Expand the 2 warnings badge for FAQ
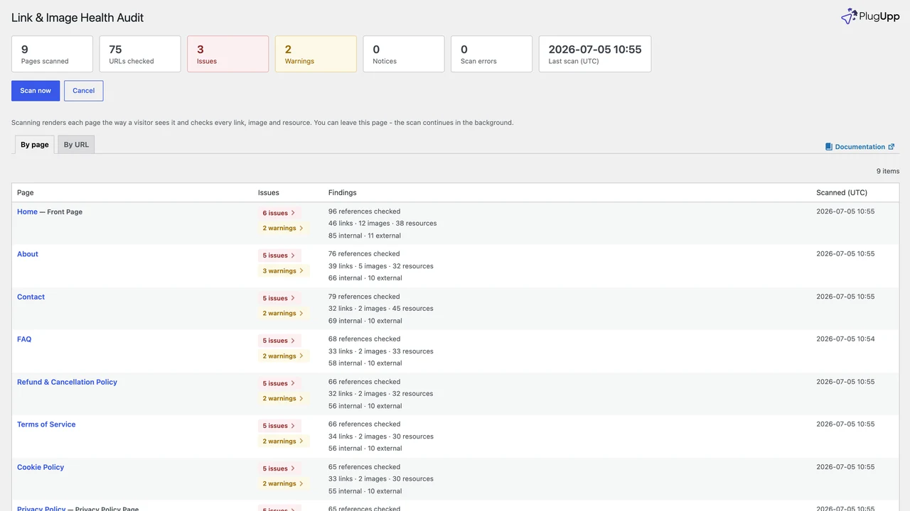 tap(284, 356)
